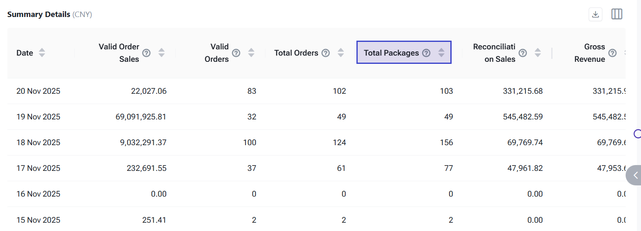Click help icon beside Reconciliation Sales
This screenshot has height=231, width=641.
[523, 53]
